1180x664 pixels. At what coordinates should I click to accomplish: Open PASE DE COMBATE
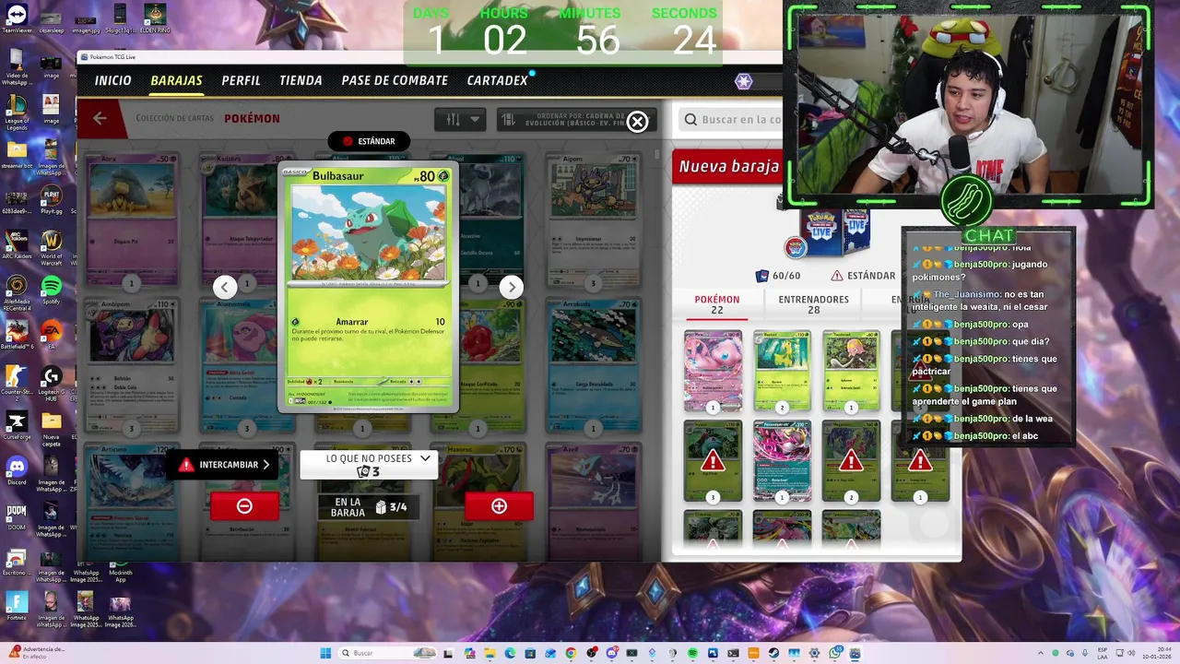[395, 80]
